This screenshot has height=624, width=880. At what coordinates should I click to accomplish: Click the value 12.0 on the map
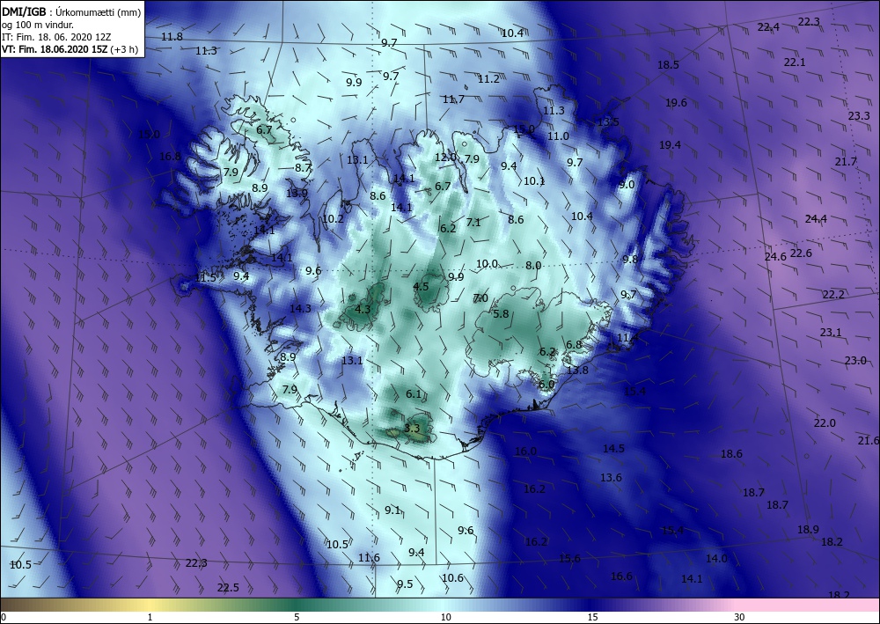tap(445, 158)
